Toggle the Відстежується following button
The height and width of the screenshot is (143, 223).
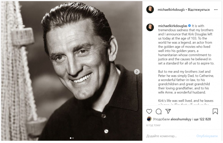pyautogui.click(x=199, y=10)
